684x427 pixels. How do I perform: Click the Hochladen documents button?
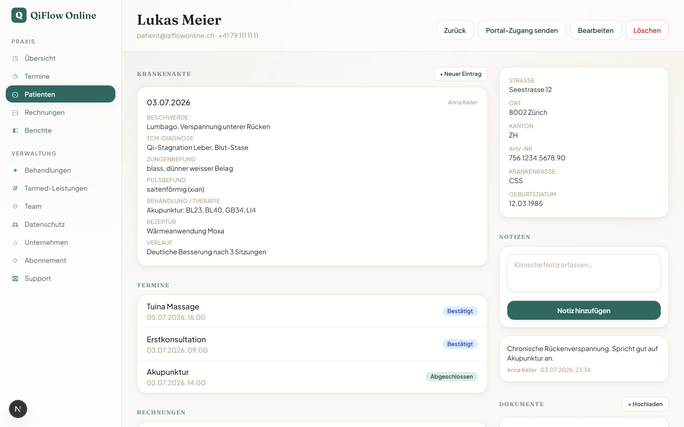[x=645, y=404]
